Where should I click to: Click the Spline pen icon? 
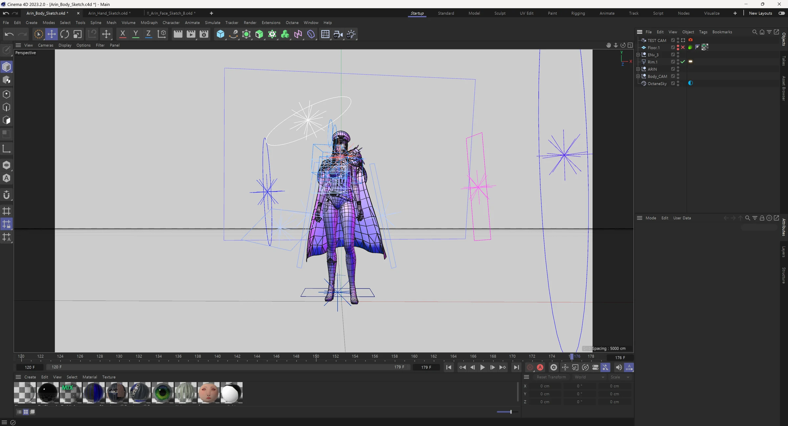click(x=233, y=34)
